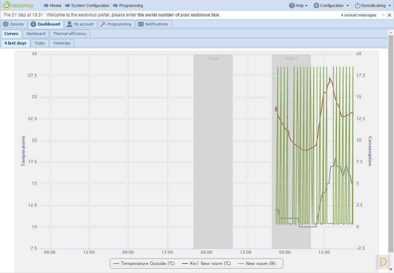Open the Devices tab with cube icon
Viewport: 394px width, 273px height.
click(6, 24)
